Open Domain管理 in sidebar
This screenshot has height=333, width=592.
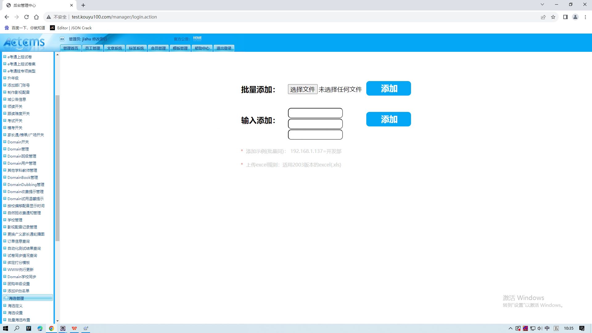click(x=18, y=149)
